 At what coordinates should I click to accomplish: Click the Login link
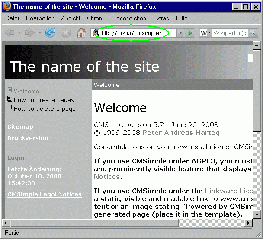(x=16, y=158)
